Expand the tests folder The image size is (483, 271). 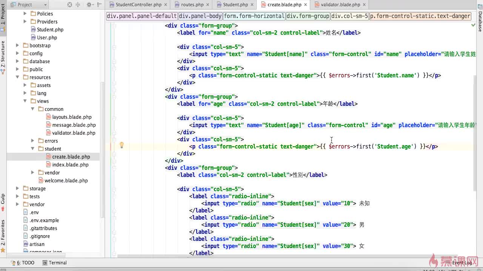17,196
